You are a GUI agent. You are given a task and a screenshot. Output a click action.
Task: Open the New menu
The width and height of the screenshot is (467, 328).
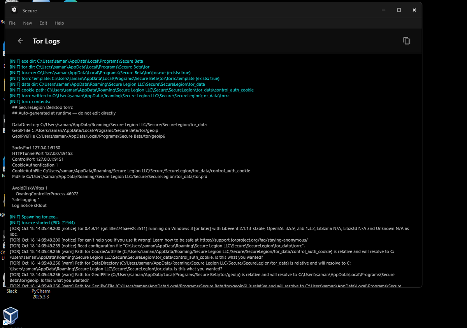pyautogui.click(x=28, y=23)
